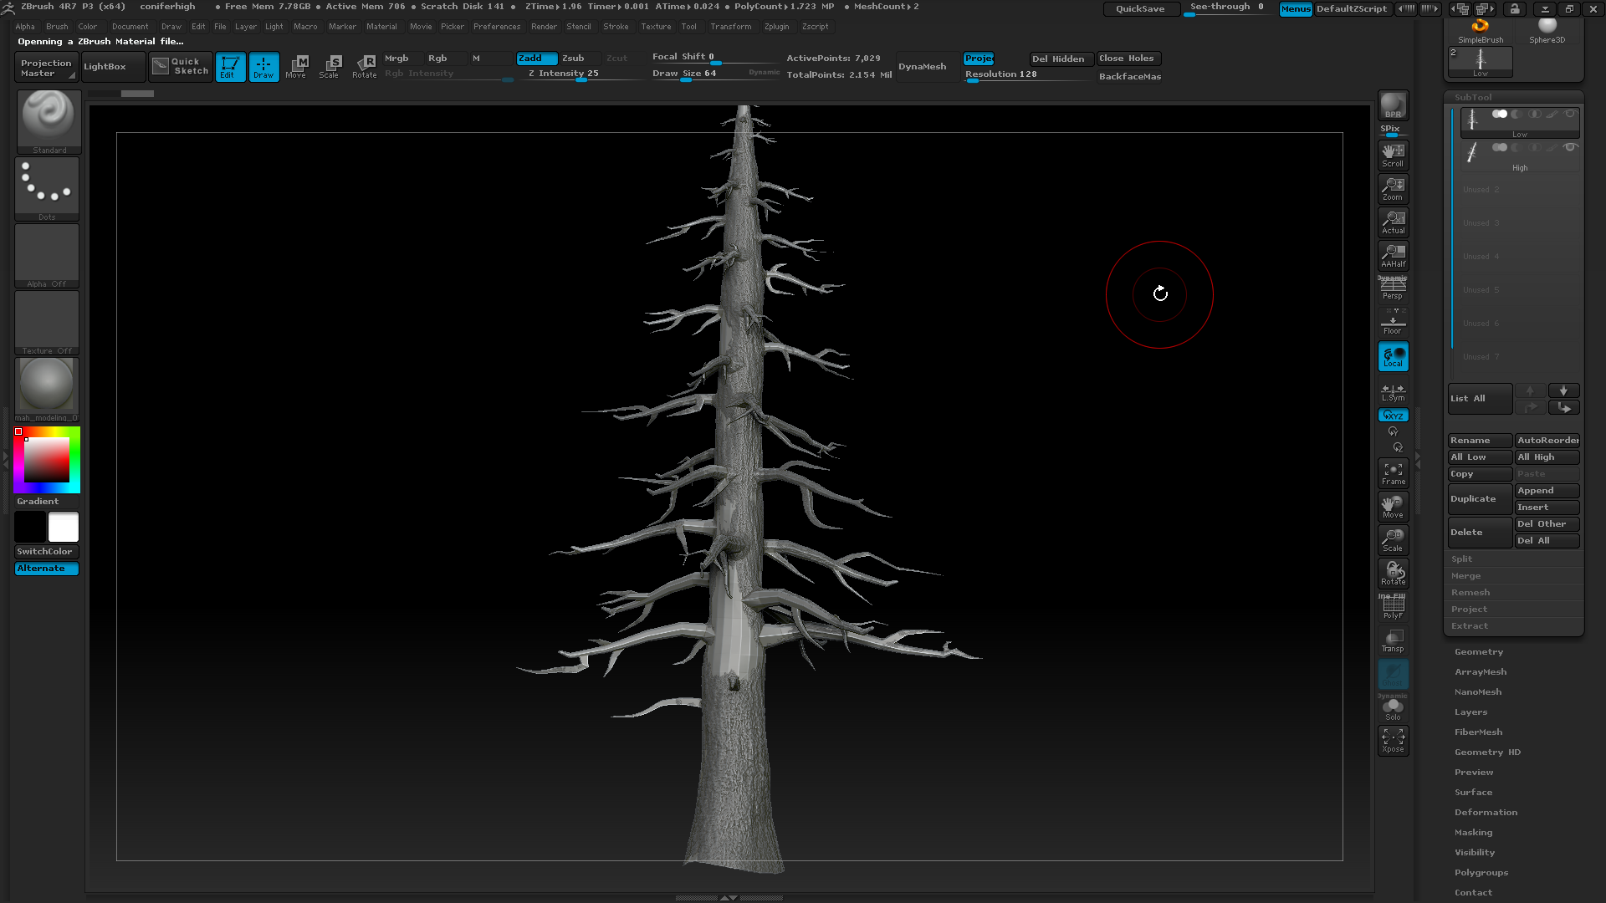Click the color picker square
Viewport: 1606px width, 903px height.
[x=47, y=460]
